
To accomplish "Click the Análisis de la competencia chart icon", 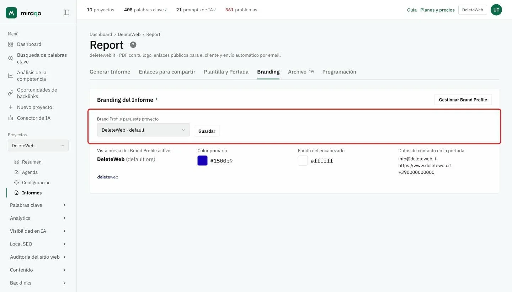I will (x=11, y=76).
